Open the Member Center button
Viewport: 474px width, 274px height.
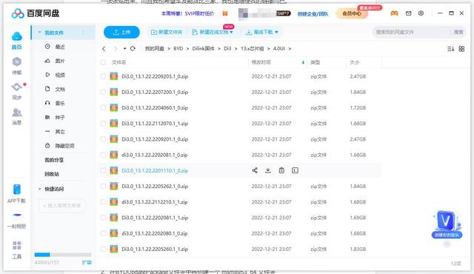point(352,13)
